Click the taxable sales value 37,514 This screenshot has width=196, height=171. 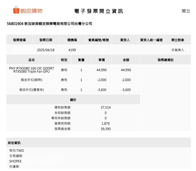[x=106, y=107]
